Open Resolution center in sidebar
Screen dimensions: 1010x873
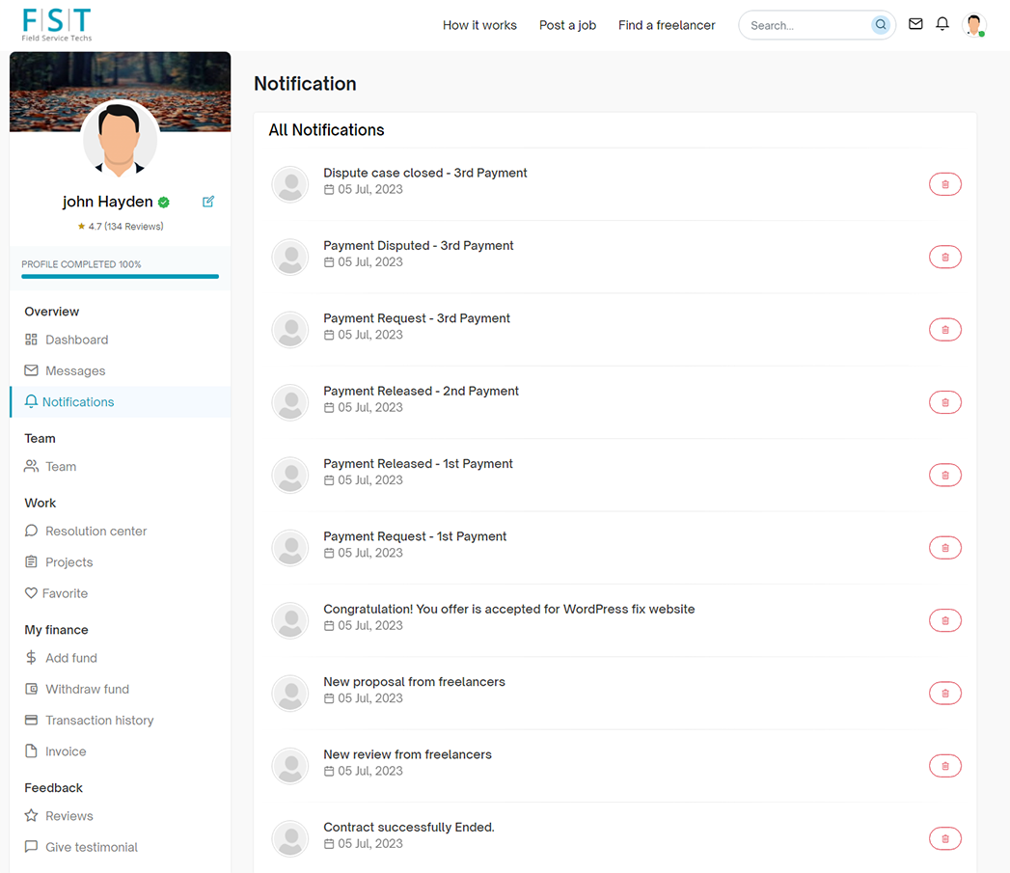tap(96, 531)
